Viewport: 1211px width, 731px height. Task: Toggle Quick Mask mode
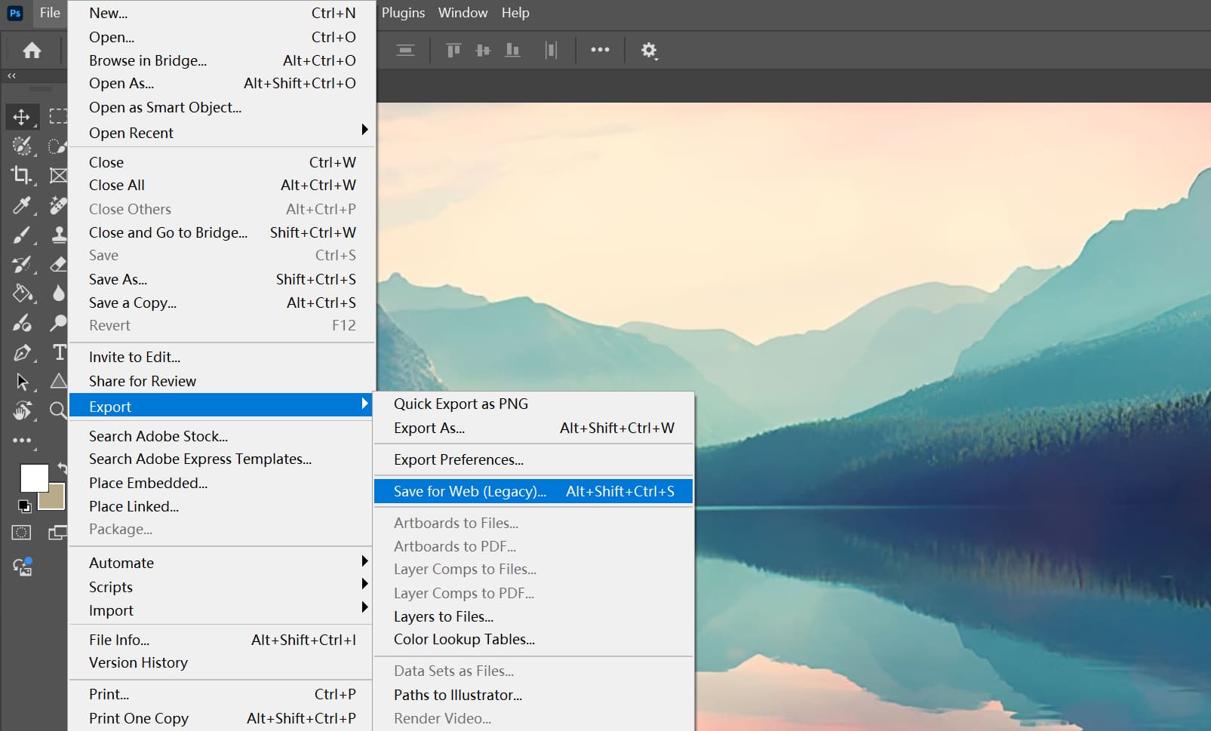click(20, 532)
